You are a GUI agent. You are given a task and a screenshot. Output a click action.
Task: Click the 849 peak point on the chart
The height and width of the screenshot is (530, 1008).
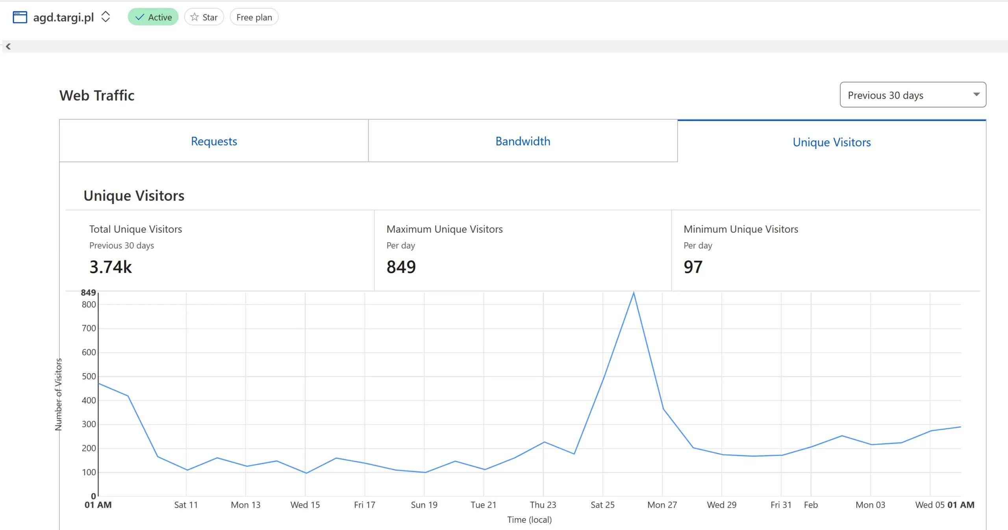[x=633, y=293]
